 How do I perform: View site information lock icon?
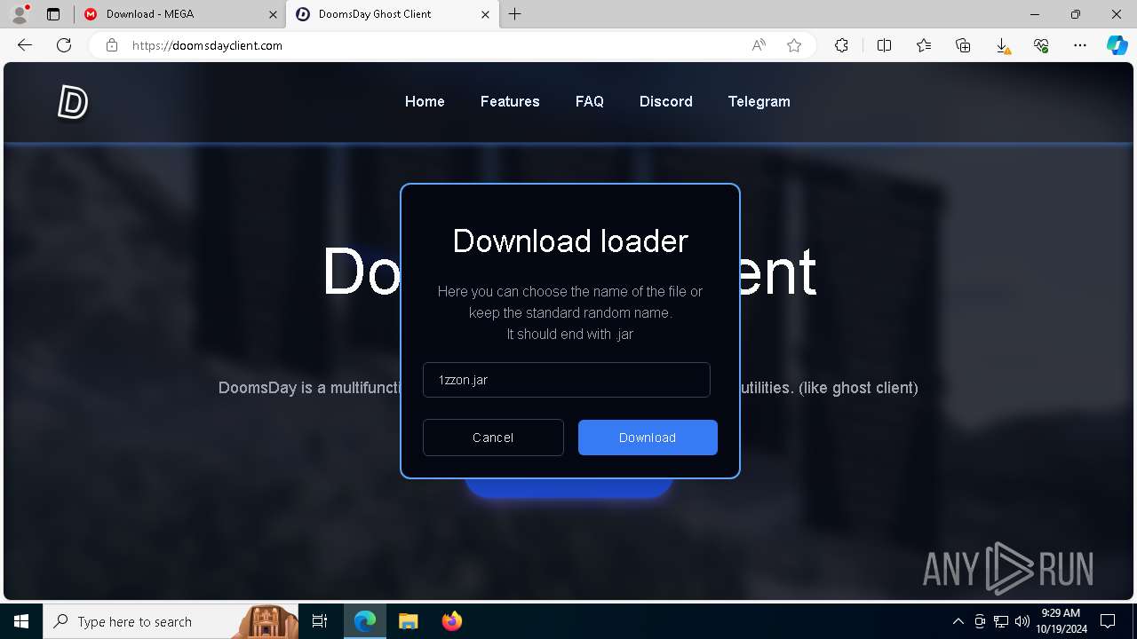pos(112,45)
